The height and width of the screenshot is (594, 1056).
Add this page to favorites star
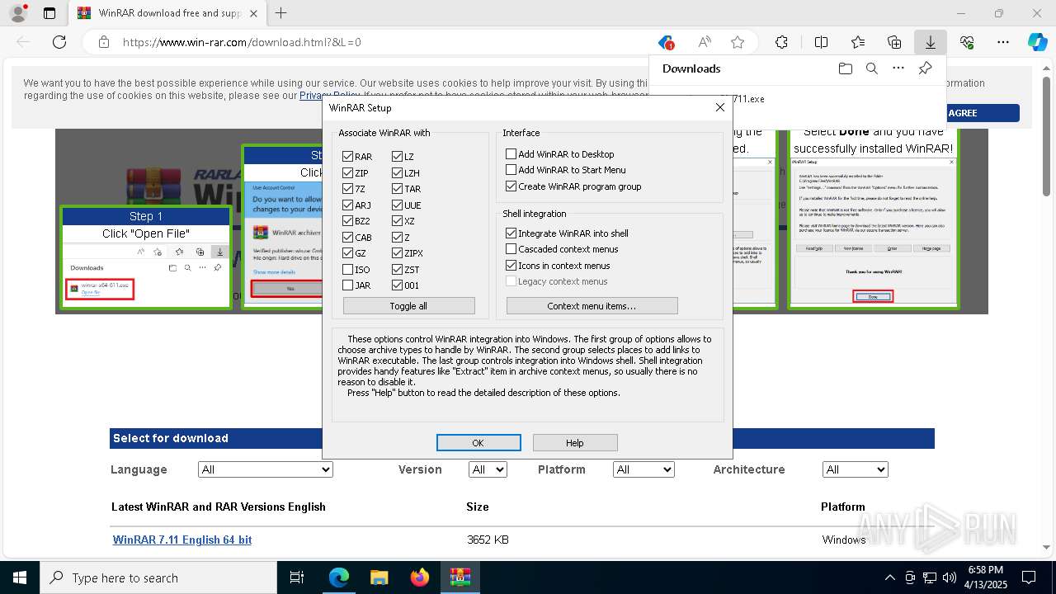tap(738, 42)
